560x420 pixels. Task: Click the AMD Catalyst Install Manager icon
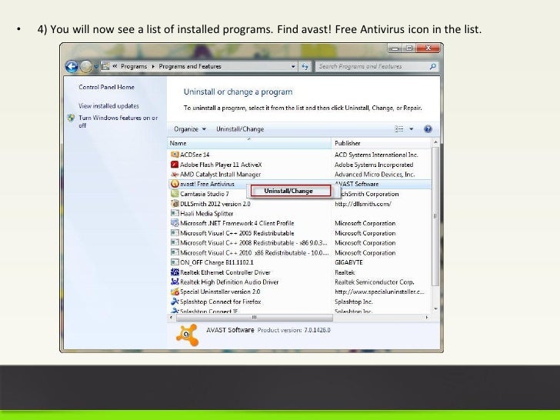[175, 175]
